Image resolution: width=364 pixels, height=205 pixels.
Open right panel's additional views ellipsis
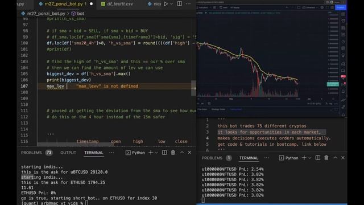click(x=267, y=158)
